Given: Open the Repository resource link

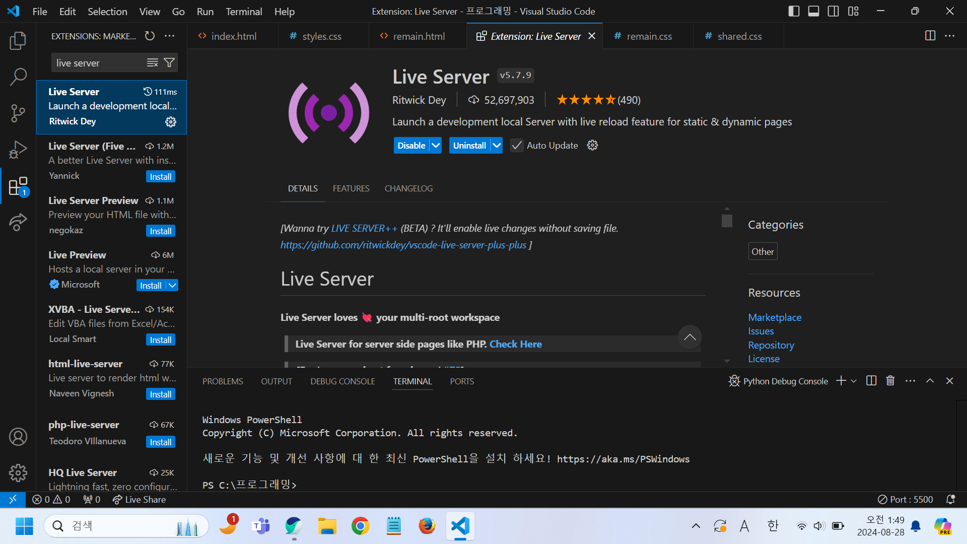Looking at the screenshot, I should coord(771,345).
